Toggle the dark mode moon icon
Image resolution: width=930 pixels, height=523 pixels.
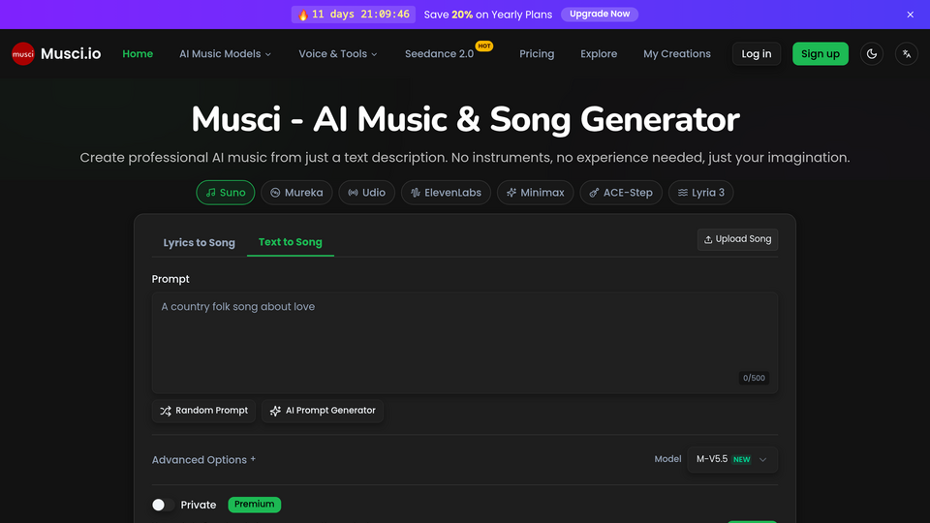871,54
